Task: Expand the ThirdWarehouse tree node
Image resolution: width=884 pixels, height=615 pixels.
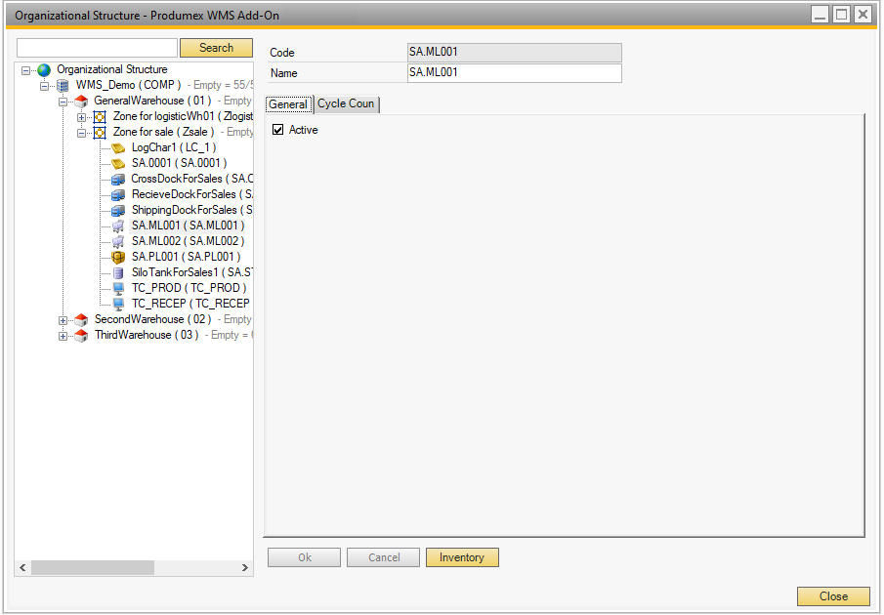Action: [63, 336]
